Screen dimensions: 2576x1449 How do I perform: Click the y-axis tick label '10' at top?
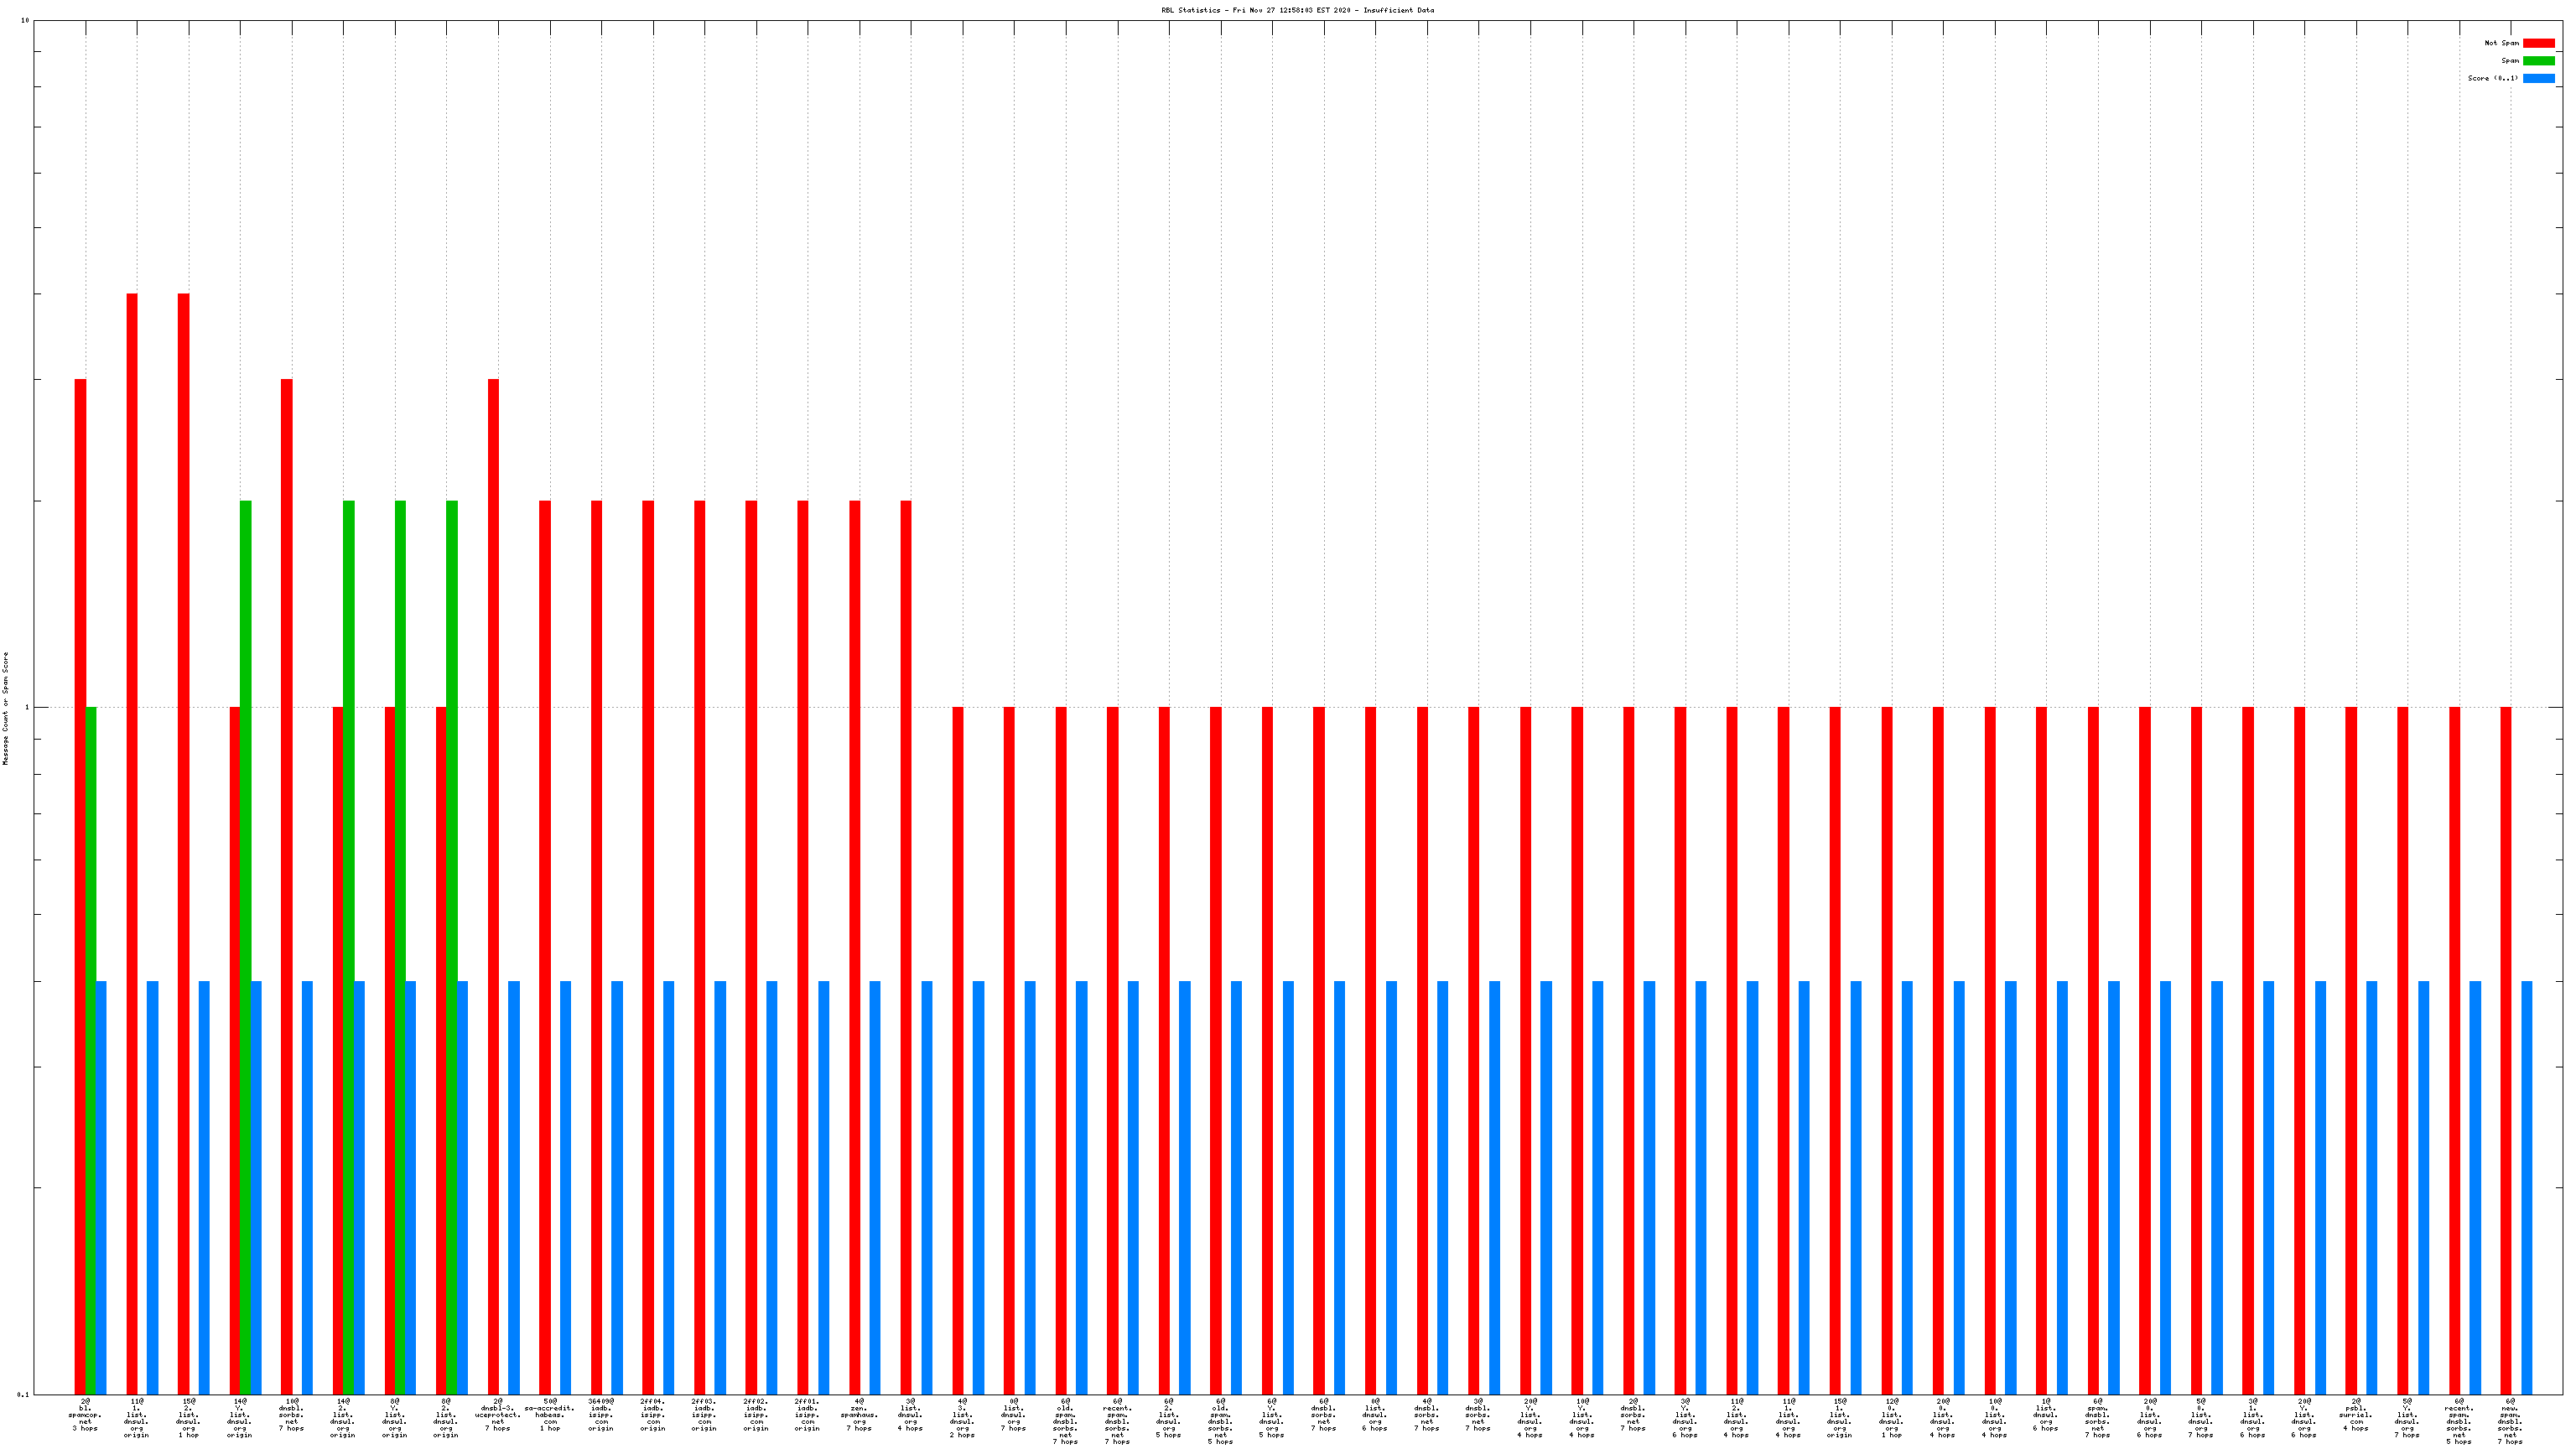point(25,20)
